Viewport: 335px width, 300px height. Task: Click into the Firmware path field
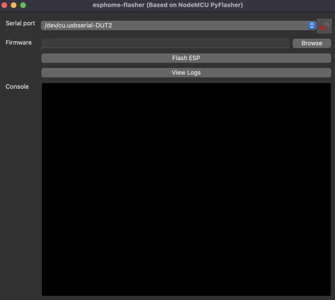[x=165, y=43]
